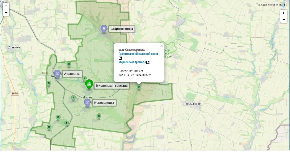Follow the Мирненская громада link in the popup
290x152 pixels.
pos(132,62)
